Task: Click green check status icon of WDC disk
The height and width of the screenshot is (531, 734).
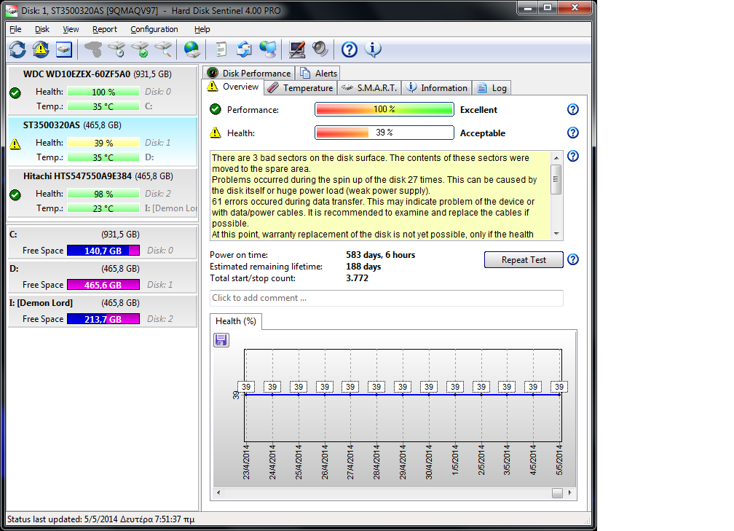Action: click(15, 93)
